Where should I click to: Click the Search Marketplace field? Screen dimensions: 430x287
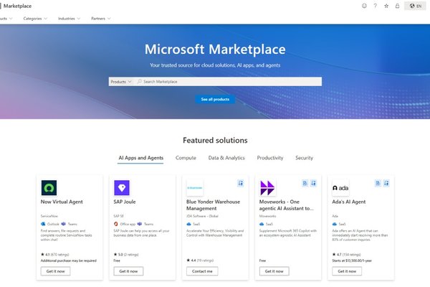pyautogui.click(x=228, y=82)
